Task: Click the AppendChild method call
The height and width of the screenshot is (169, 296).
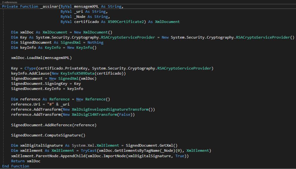Action: [73, 156]
